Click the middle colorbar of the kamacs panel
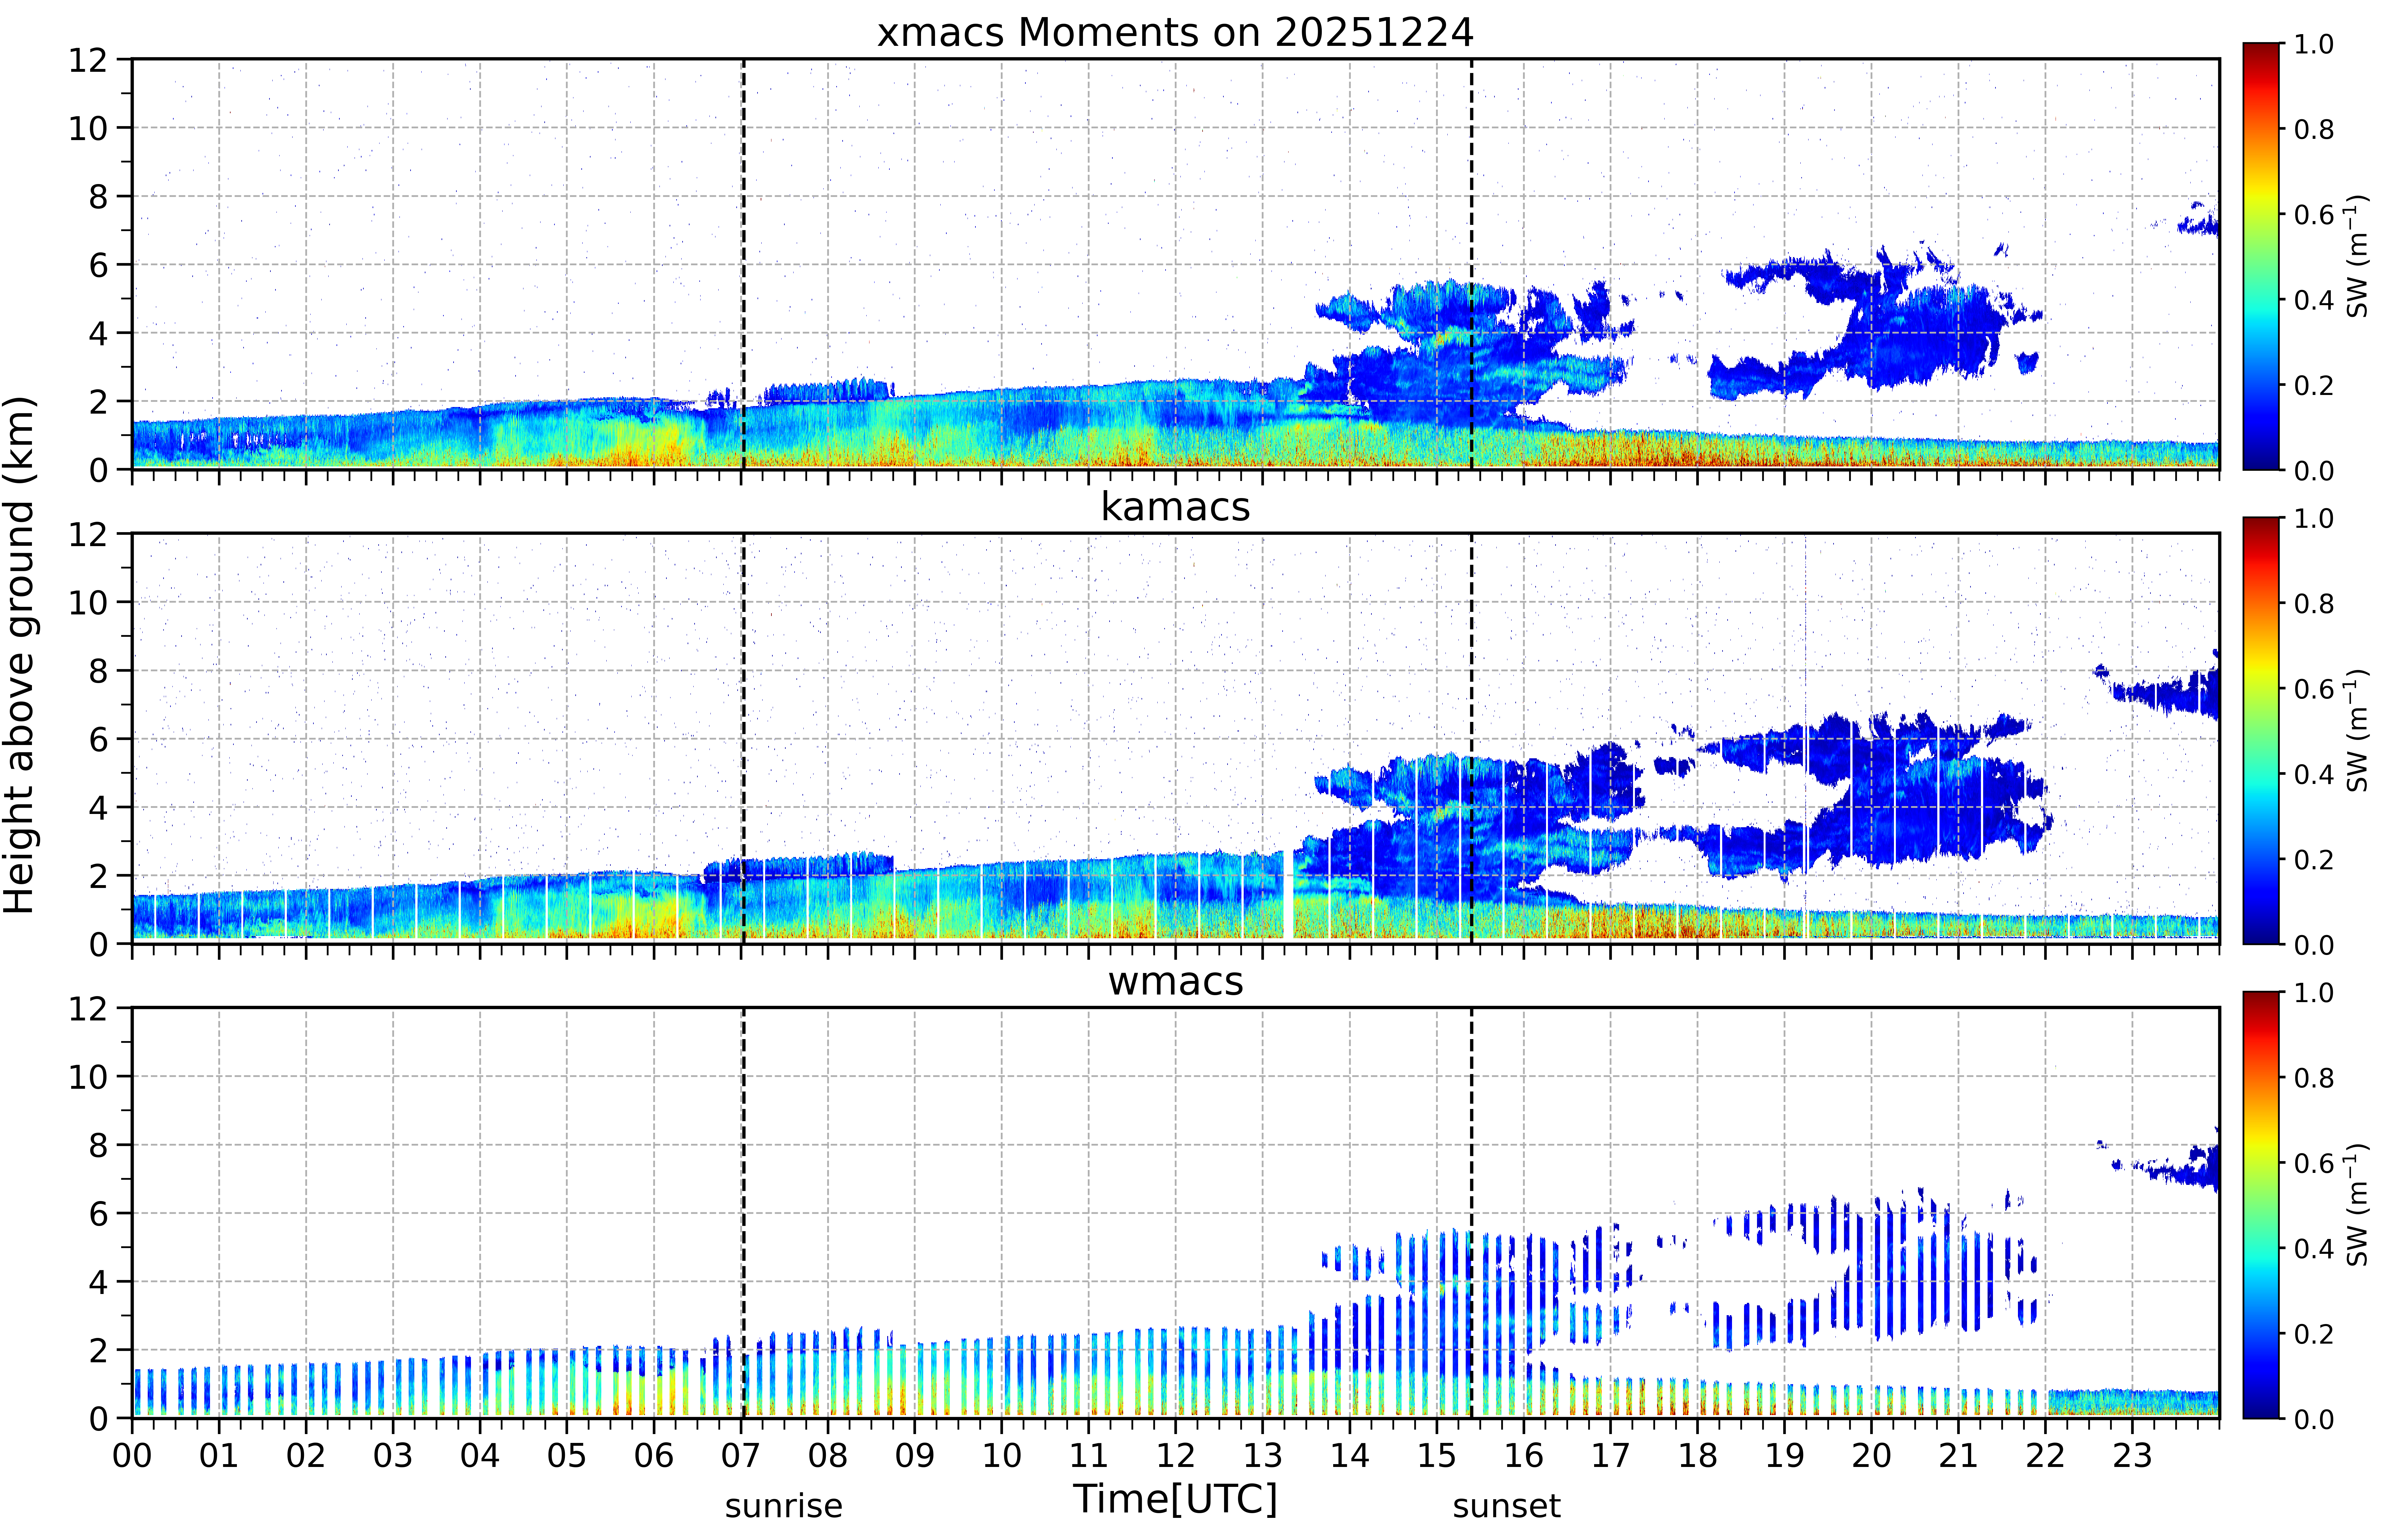Screen dimensions: 2388x1540 2261,731
